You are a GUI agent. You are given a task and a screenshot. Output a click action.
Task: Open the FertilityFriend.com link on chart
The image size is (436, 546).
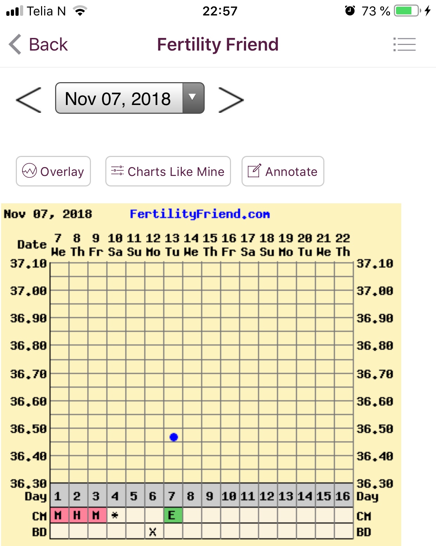coord(199,214)
